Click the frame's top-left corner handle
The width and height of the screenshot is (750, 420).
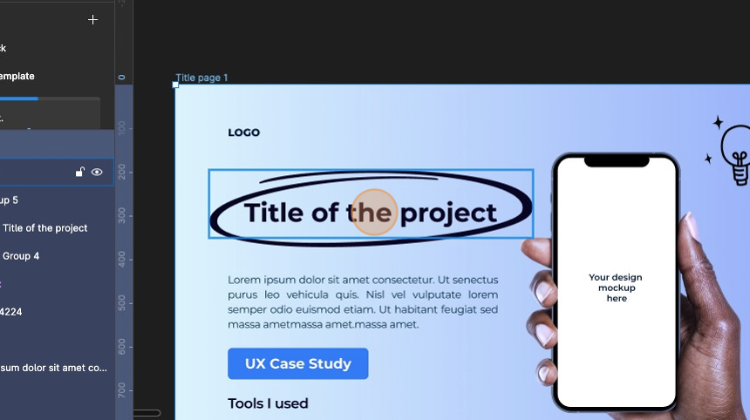click(175, 85)
